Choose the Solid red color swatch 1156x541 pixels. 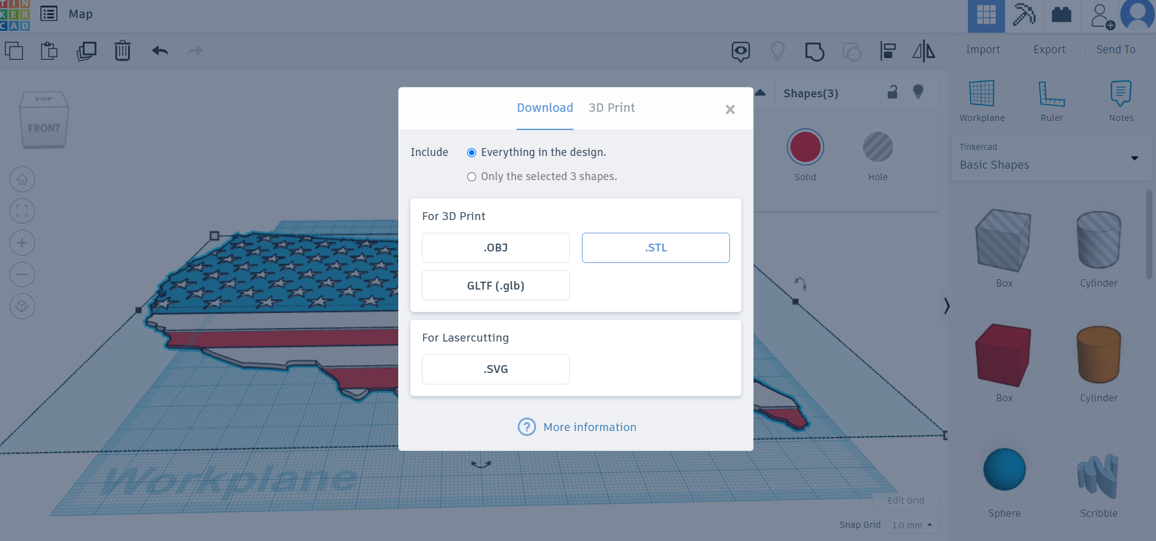(805, 147)
